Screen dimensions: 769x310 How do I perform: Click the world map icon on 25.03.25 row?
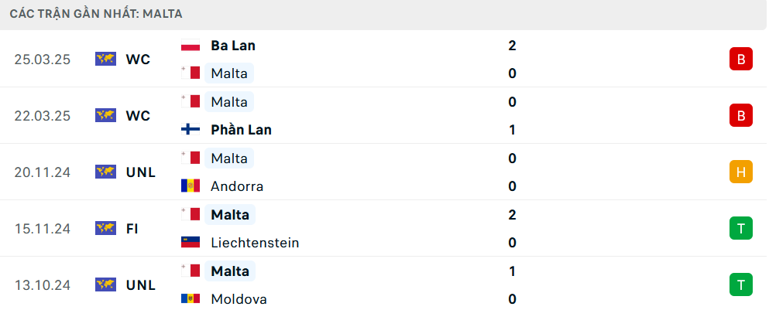pos(105,60)
